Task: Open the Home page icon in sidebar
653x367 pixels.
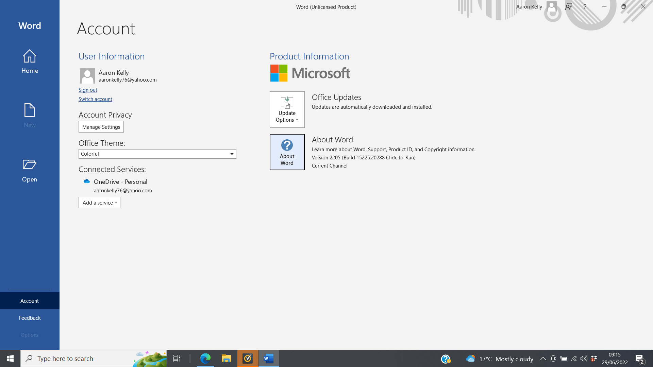Action: (x=30, y=56)
